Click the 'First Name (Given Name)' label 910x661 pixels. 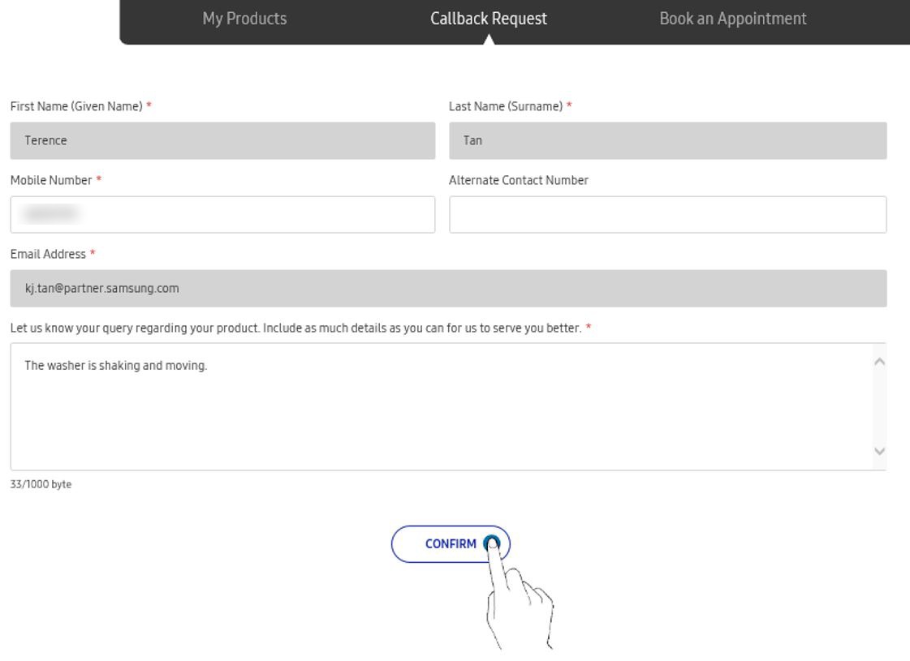(76, 106)
